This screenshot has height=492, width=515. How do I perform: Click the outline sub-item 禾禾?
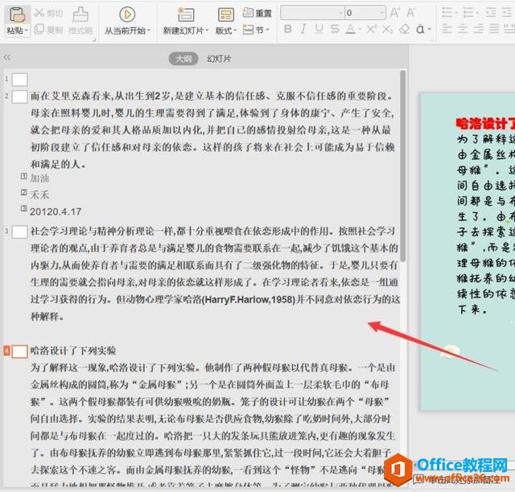(39, 195)
